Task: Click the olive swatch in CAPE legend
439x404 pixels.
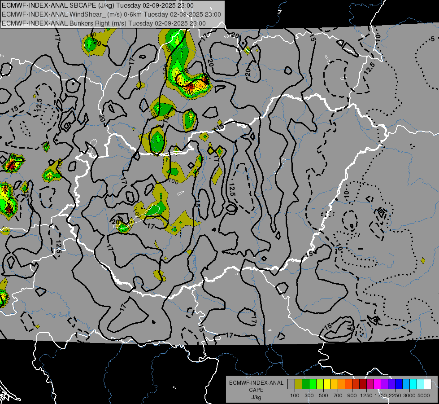Action: [299, 384]
